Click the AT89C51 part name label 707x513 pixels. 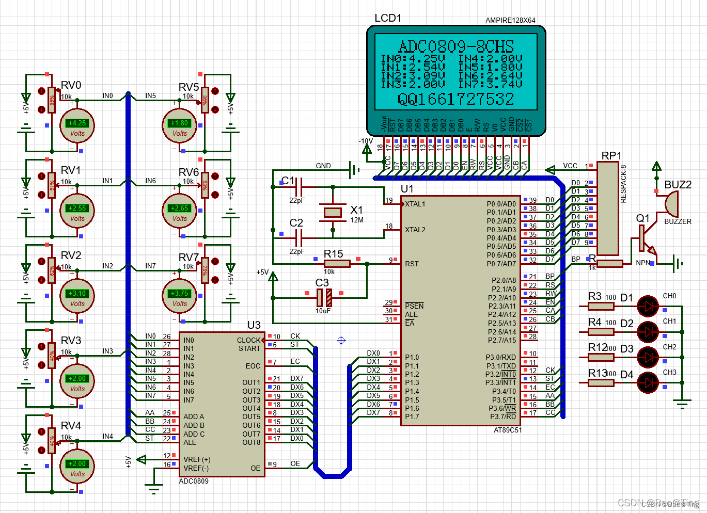click(x=508, y=430)
